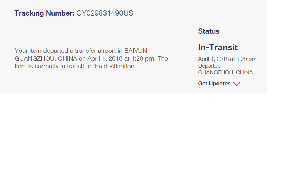Click the Tracking Number label

pos(44,13)
